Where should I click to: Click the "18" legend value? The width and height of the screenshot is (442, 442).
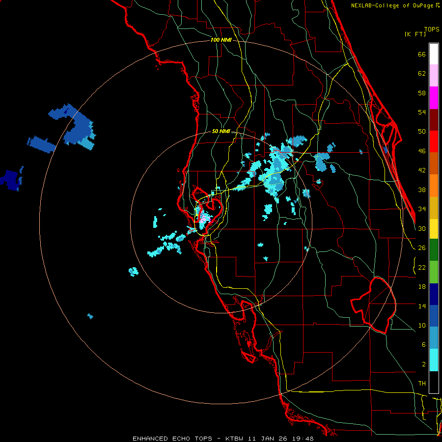[422, 287]
